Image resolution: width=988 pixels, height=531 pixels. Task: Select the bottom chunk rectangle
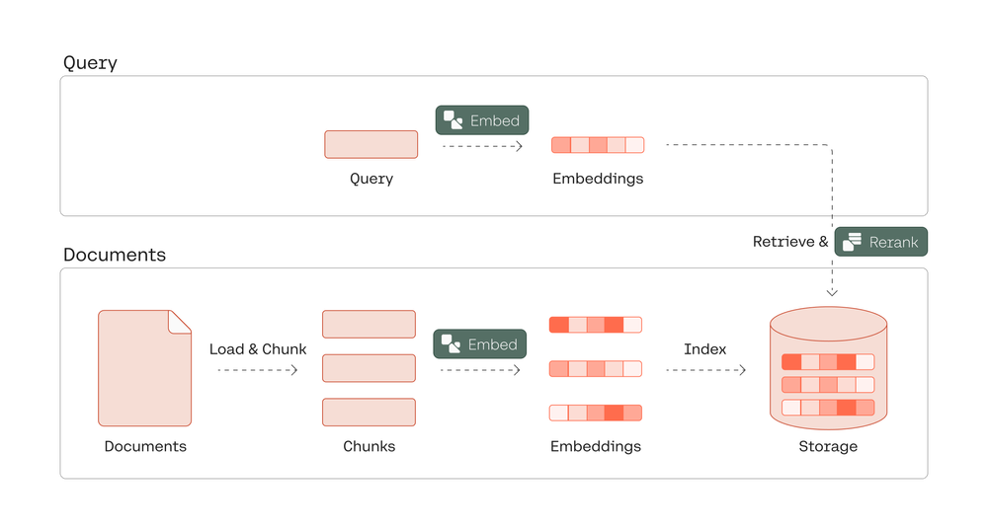coord(369,412)
